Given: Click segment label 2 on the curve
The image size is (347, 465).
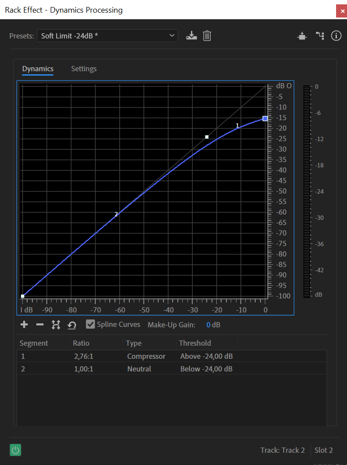Looking at the screenshot, I should point(116,214).
